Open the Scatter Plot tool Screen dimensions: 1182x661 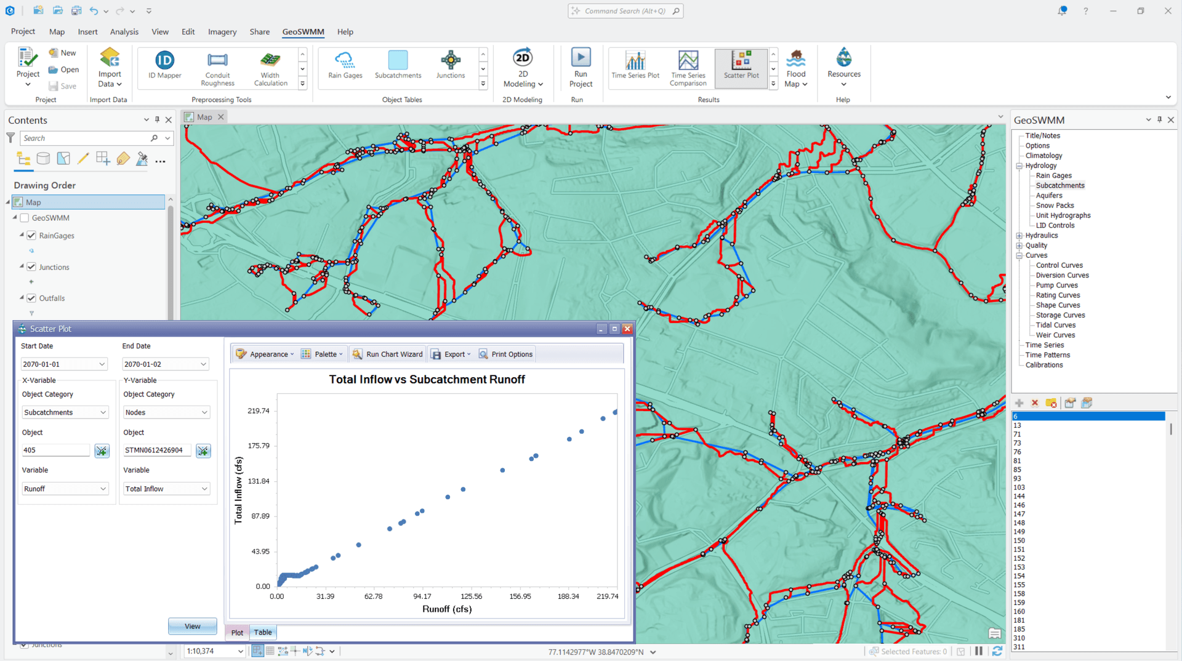click(741, 68)
